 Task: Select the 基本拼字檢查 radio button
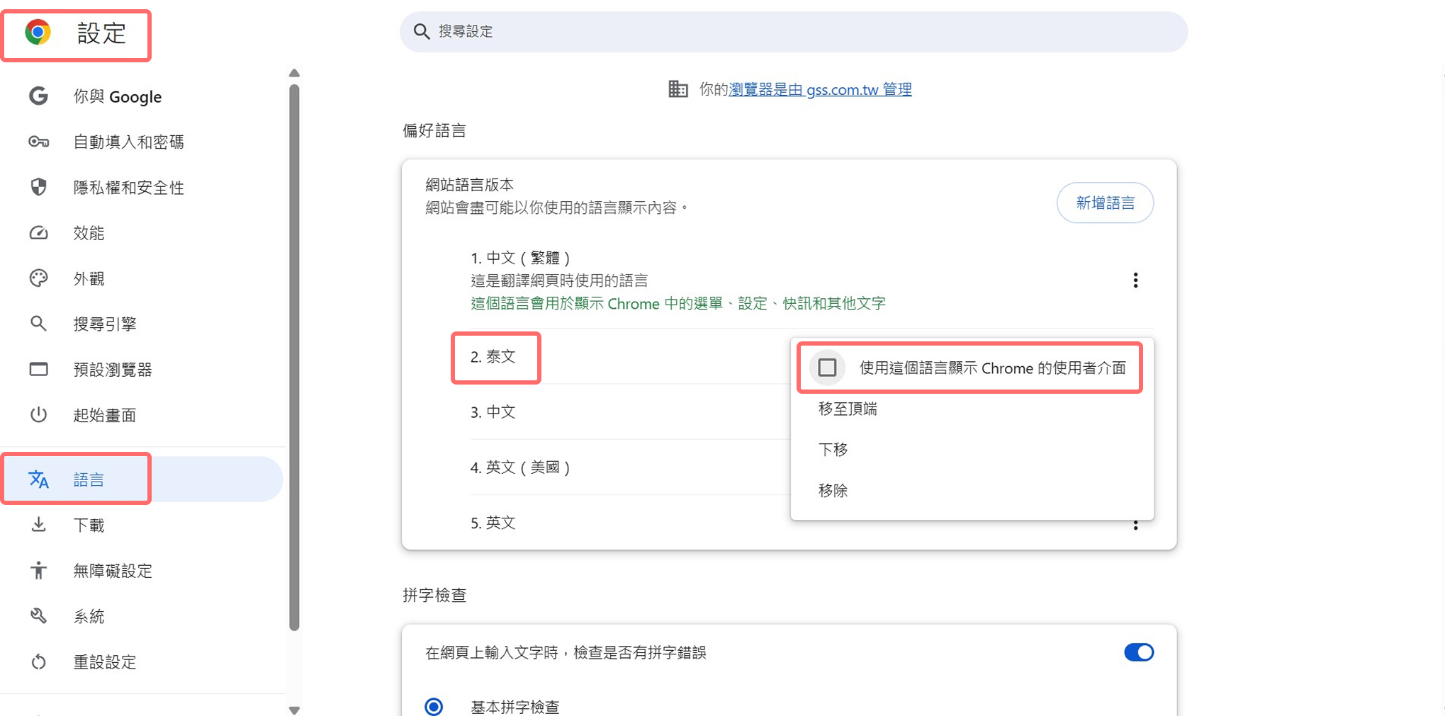433,706
